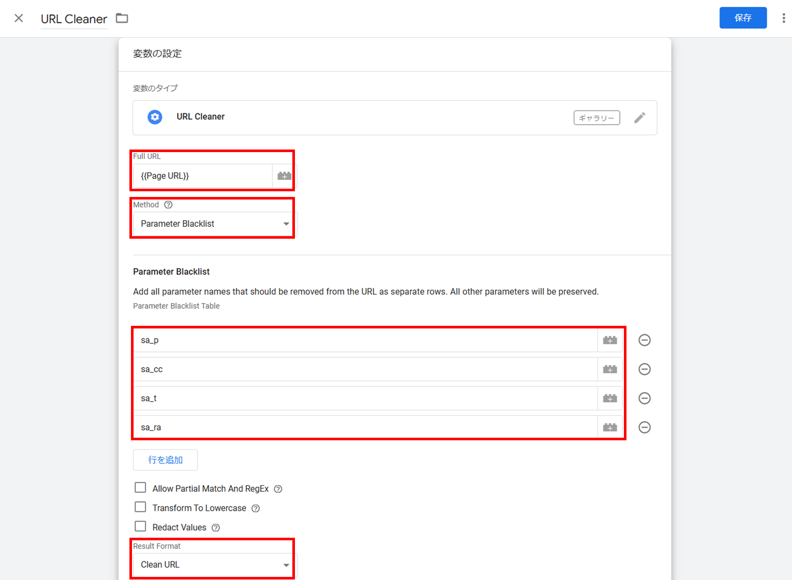Close the variable editor with X
The width and height of the screenshot is (792, 580).
[x=19, y=19]
